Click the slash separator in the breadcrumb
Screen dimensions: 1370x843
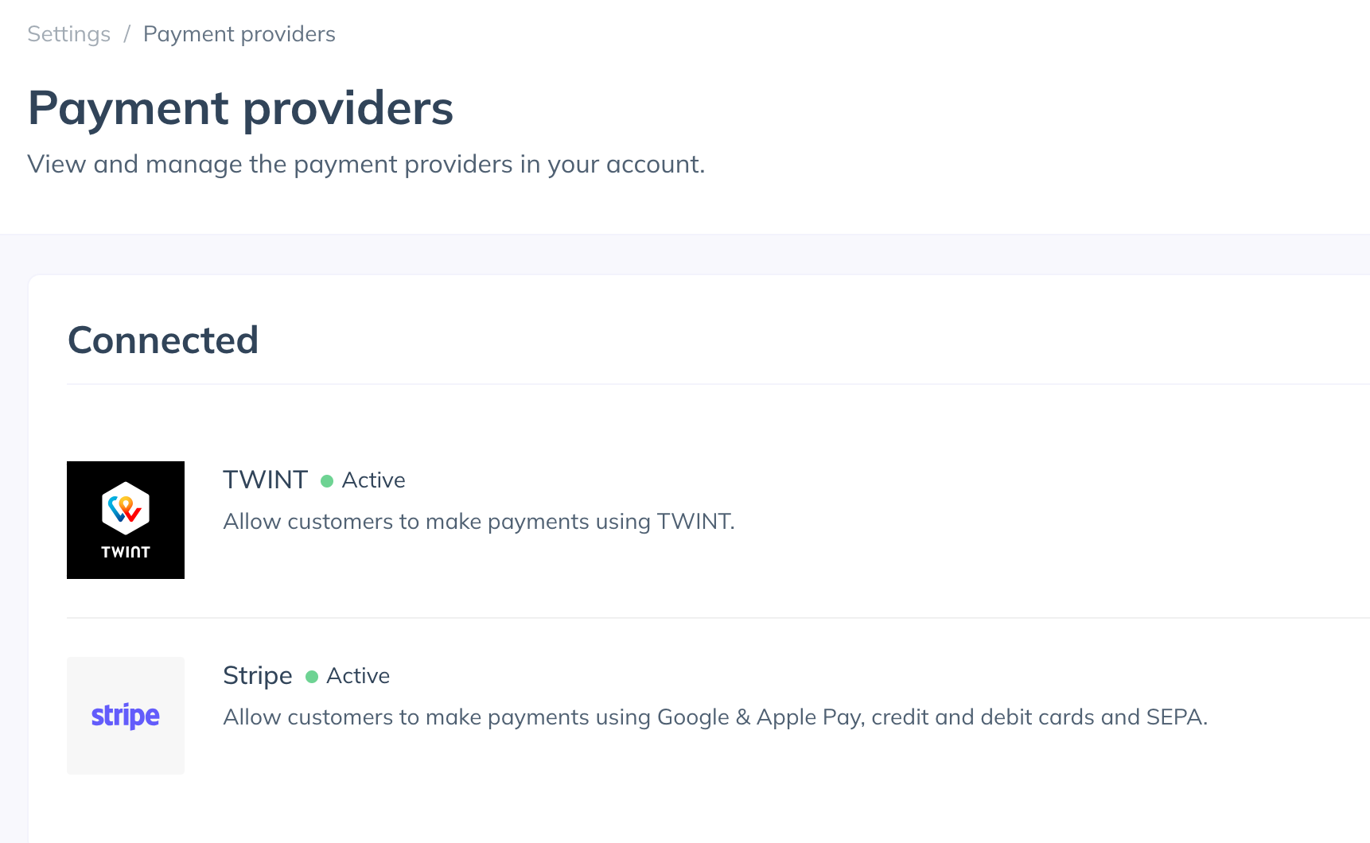pos(126,34)
